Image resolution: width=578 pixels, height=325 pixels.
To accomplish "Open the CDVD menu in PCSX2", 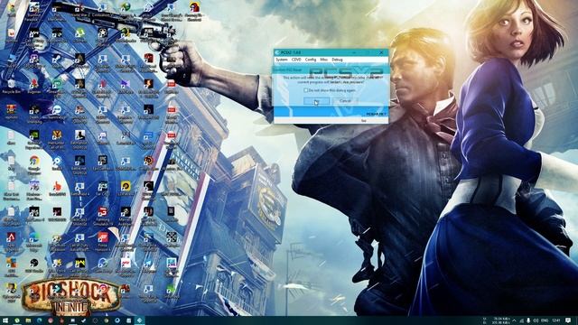I will pos(296,60).
